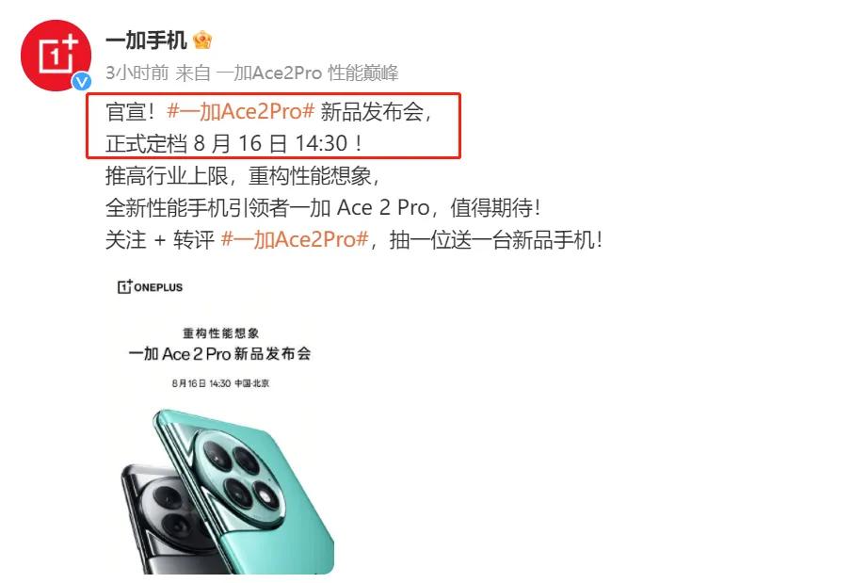Click the 3小时前 post timestamp

pyautogui.click(x=137, y=73)
